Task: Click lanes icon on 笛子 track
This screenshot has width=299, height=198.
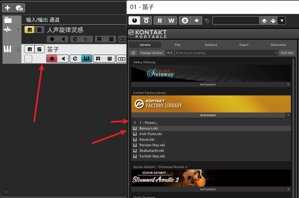Action: 121,59
